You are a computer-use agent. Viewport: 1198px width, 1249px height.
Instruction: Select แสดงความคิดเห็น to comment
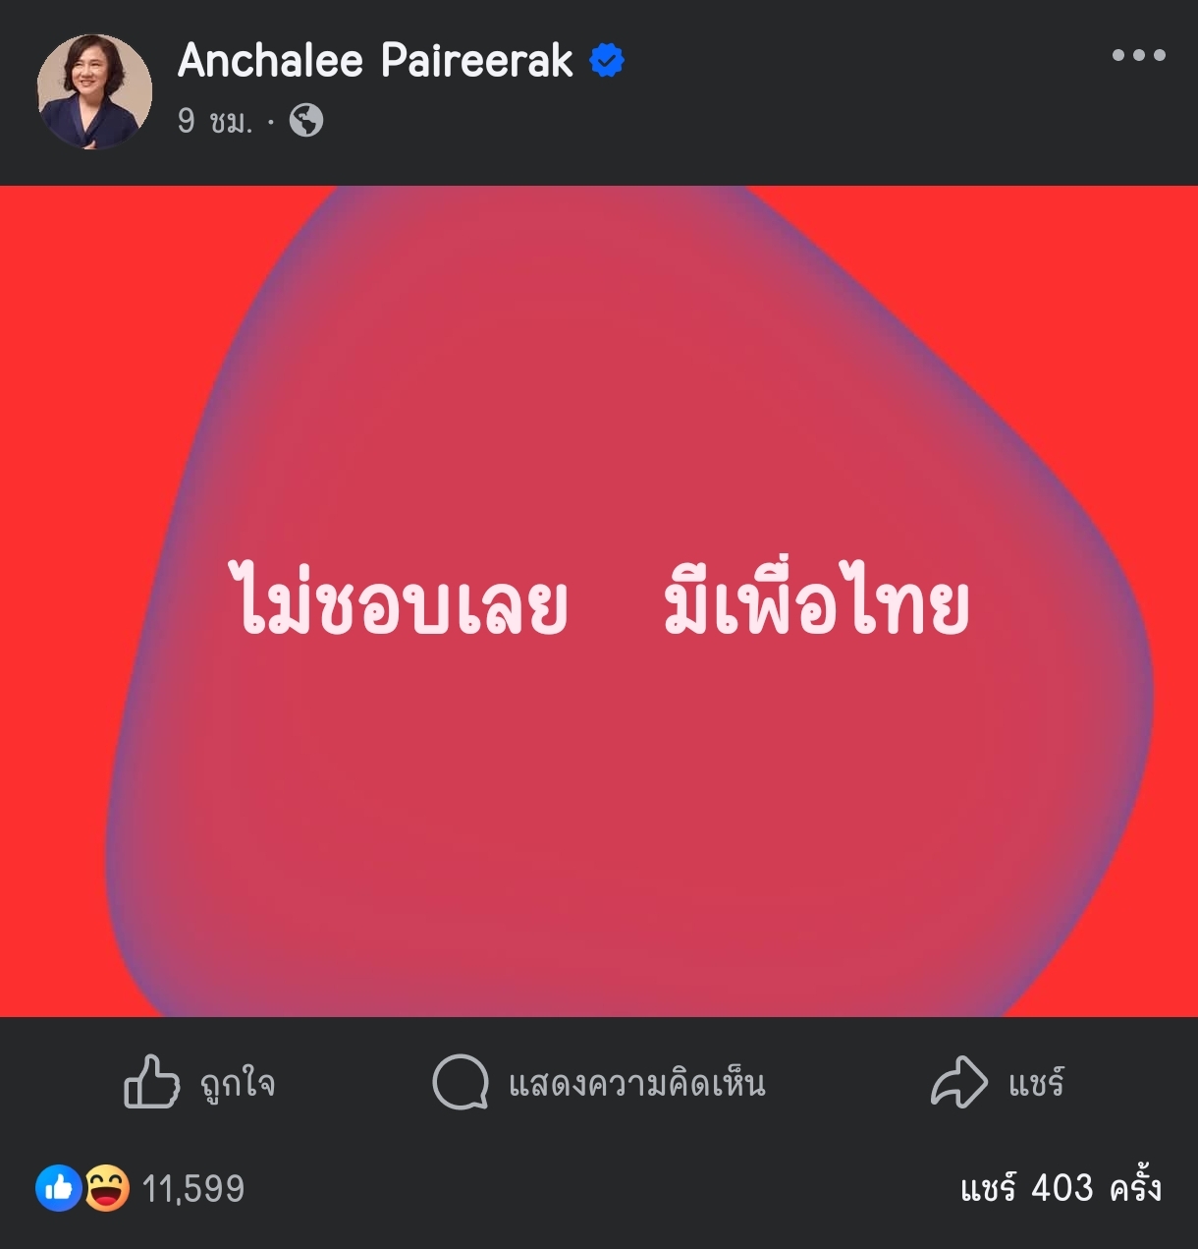coord(637,1084)
